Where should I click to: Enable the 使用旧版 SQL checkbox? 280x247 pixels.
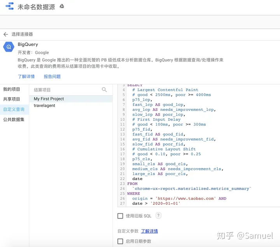click(121, 216)
